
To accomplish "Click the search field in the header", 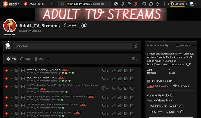I will (84, 4).
